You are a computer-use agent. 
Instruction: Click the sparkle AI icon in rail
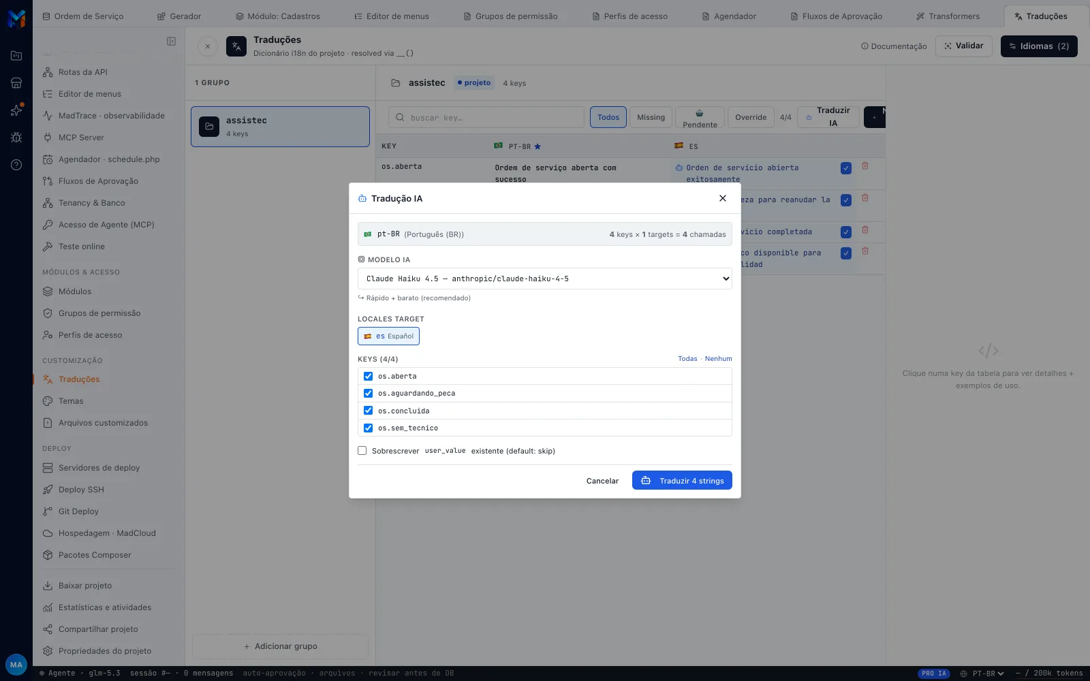[x=16, y=110]
